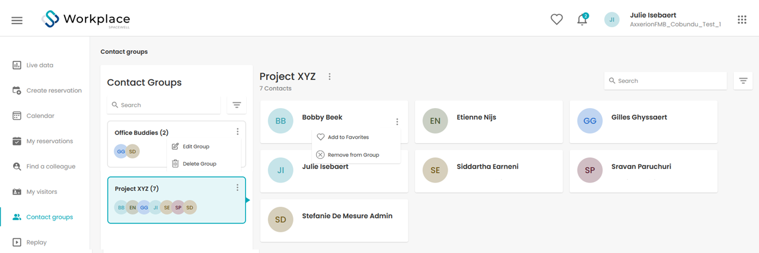The width and height of the screenshot is (759, 253).
Task: Click filter icon beside contacts search
Action: pos(743,80)
